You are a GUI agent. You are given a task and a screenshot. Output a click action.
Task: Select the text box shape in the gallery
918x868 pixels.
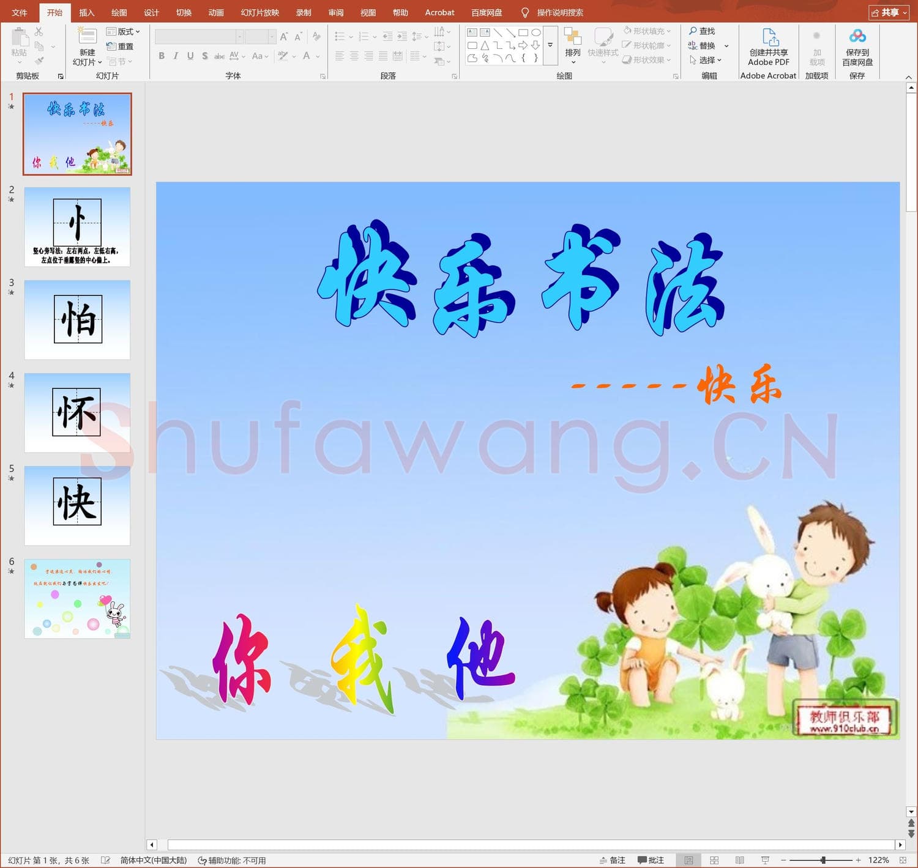click(x=472, y=32)
